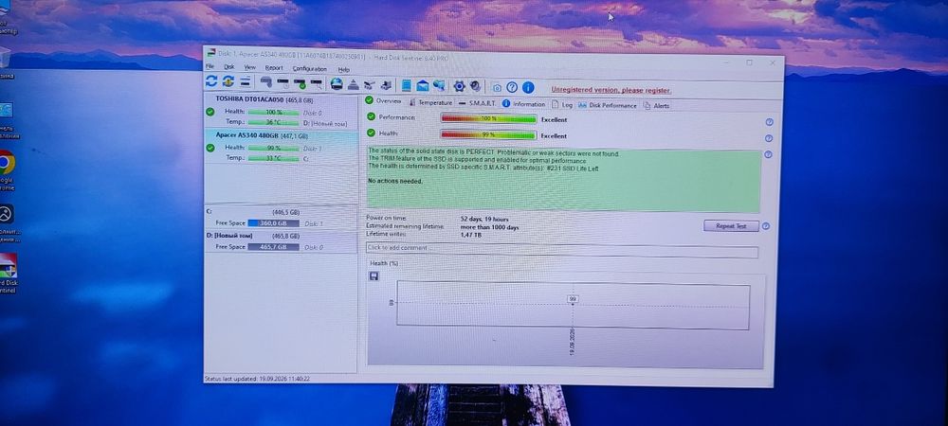Select the Apacer AS340 480GB disk entry

click(282, 147)
